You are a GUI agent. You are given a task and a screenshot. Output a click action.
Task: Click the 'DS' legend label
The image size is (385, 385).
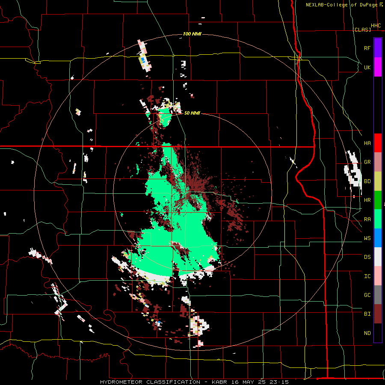click(367, 257)
